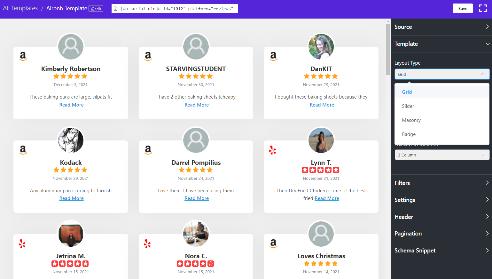Click the edit template name icon
Viewport: 492px width, 279px height.
click(96, 9)
